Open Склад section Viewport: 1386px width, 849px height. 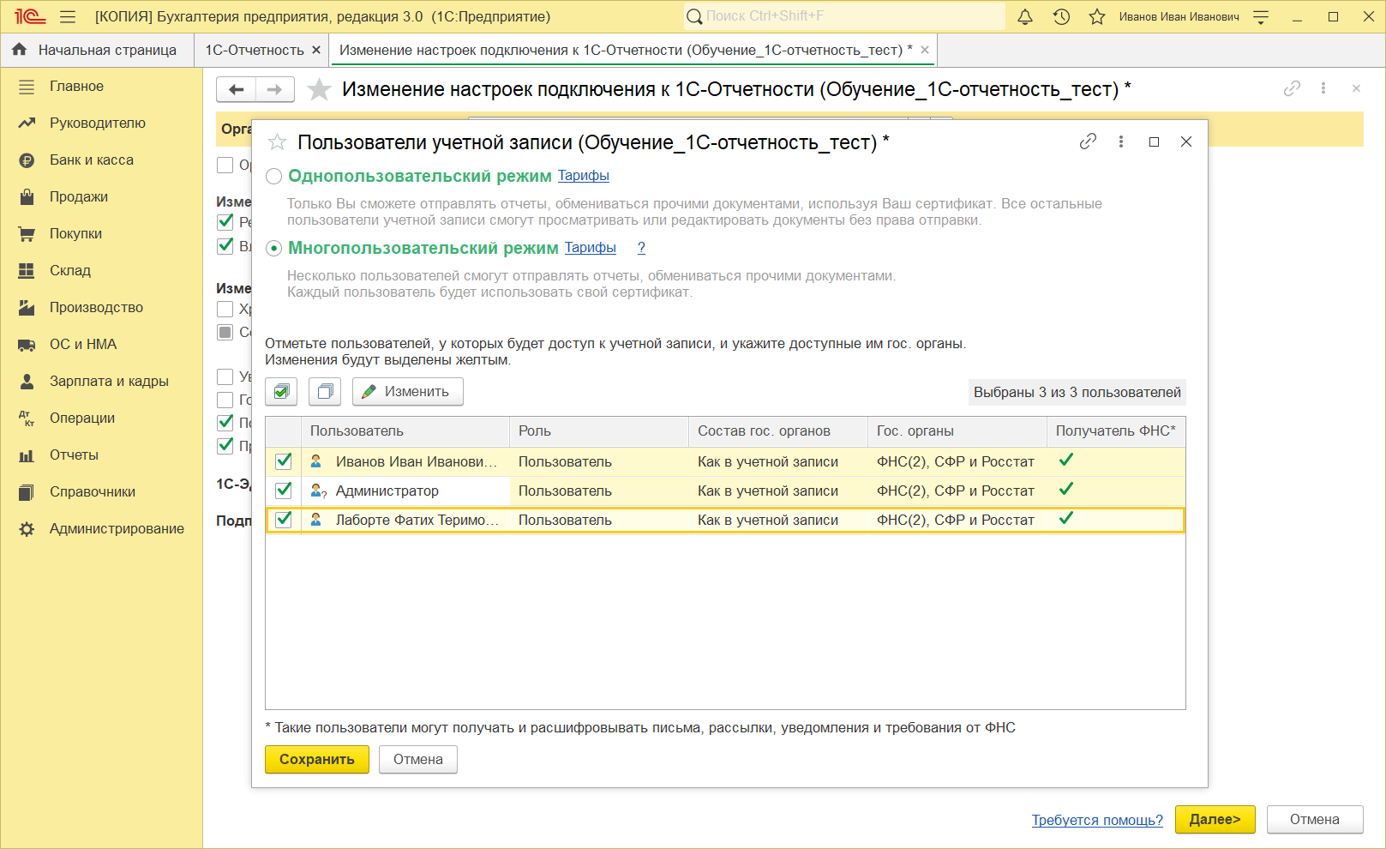[70, 270]
